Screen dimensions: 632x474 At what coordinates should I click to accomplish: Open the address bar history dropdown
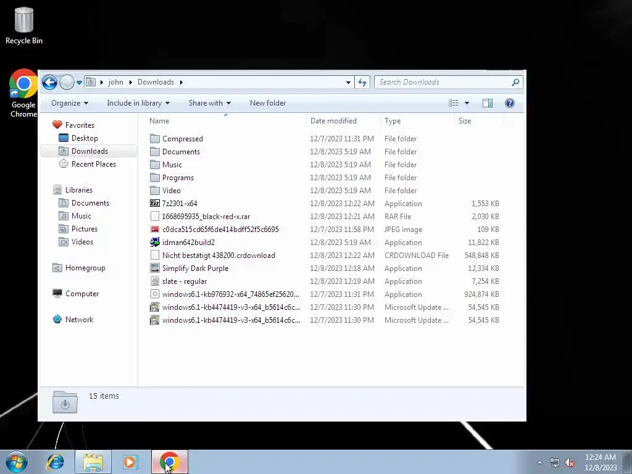click(348, 82)
